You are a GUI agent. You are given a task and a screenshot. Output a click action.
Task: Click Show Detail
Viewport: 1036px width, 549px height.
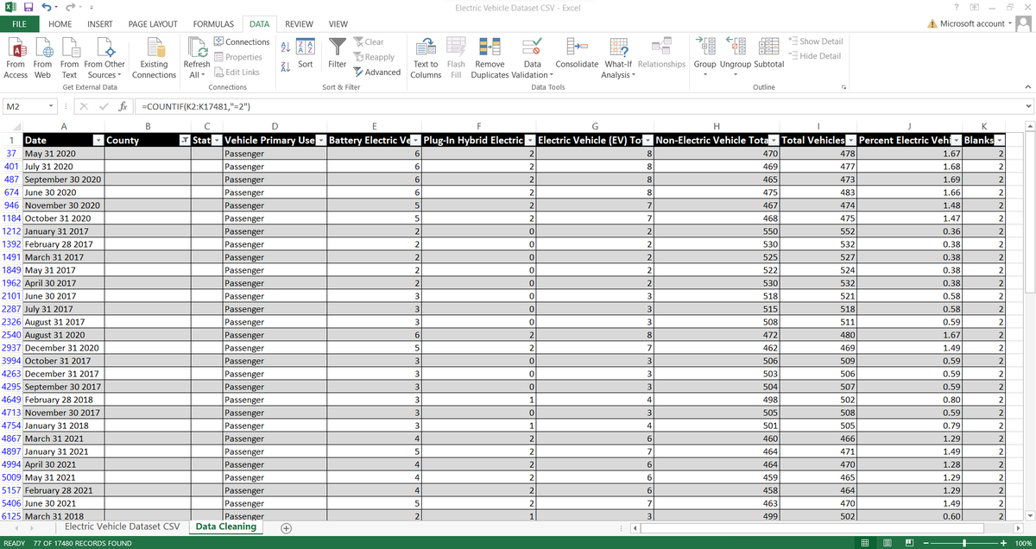[815, 41]
